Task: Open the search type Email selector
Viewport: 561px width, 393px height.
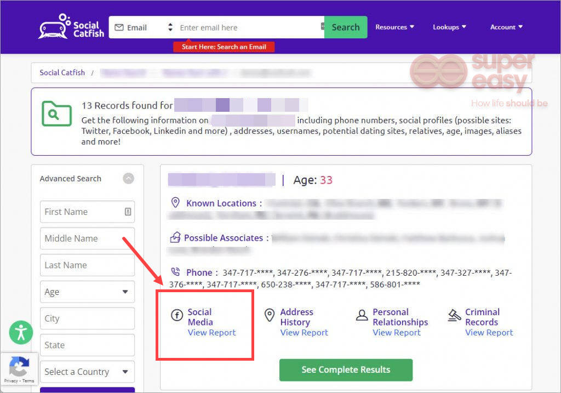Action: [144, 27]
